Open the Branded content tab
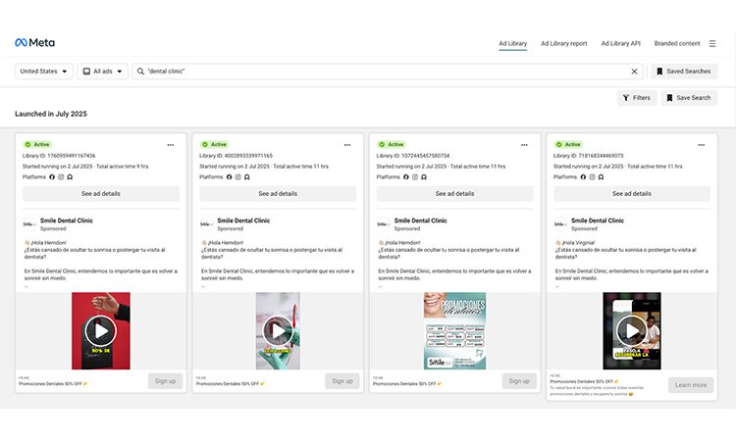Viewport: 736px width, 441px height. [677, 43]
